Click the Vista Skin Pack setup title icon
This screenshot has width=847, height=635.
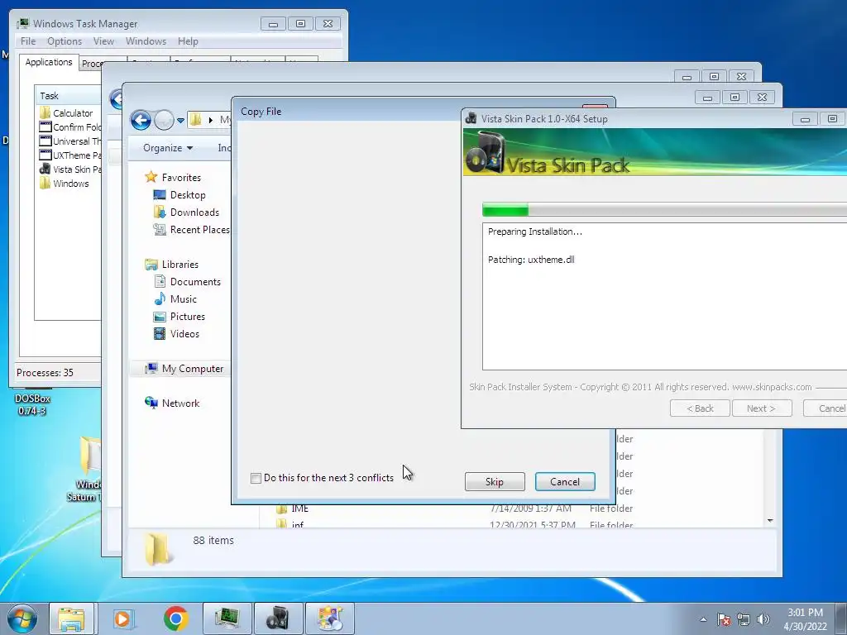(471, 118)
